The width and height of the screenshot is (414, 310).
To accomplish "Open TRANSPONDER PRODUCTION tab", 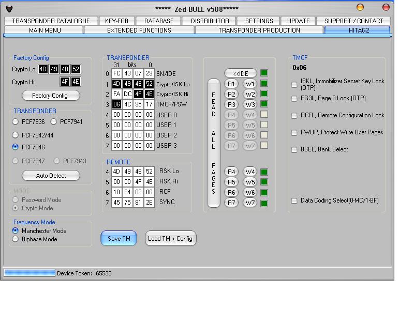I will tap(259, 30).
